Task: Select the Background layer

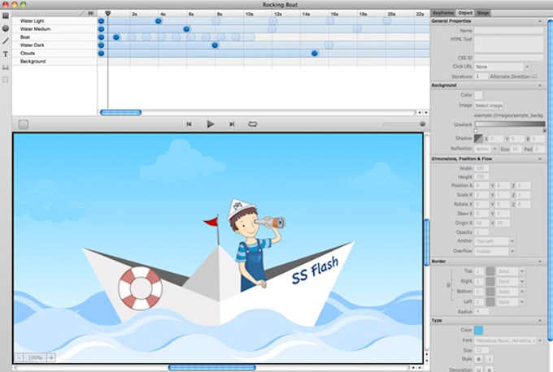Action: (54, 61)
